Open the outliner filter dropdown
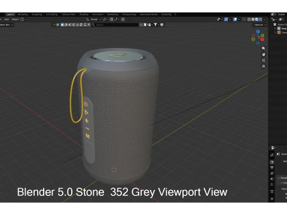This screenshot has height=215, width=287. click(281, 19)
